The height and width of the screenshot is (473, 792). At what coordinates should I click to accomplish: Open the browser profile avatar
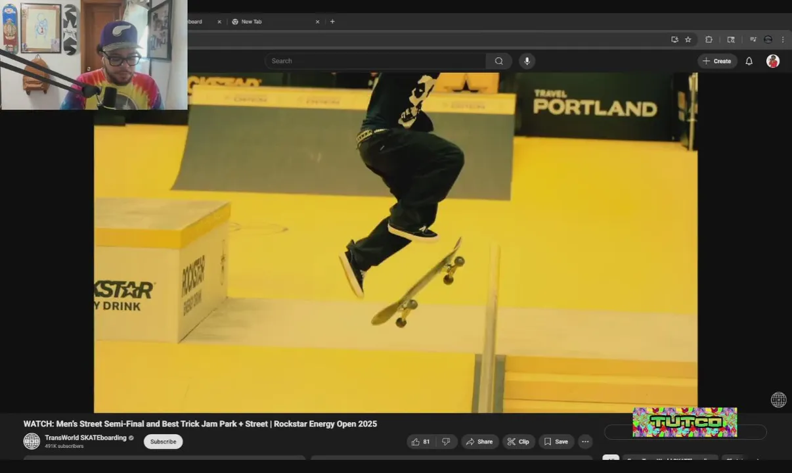point(768,39)
